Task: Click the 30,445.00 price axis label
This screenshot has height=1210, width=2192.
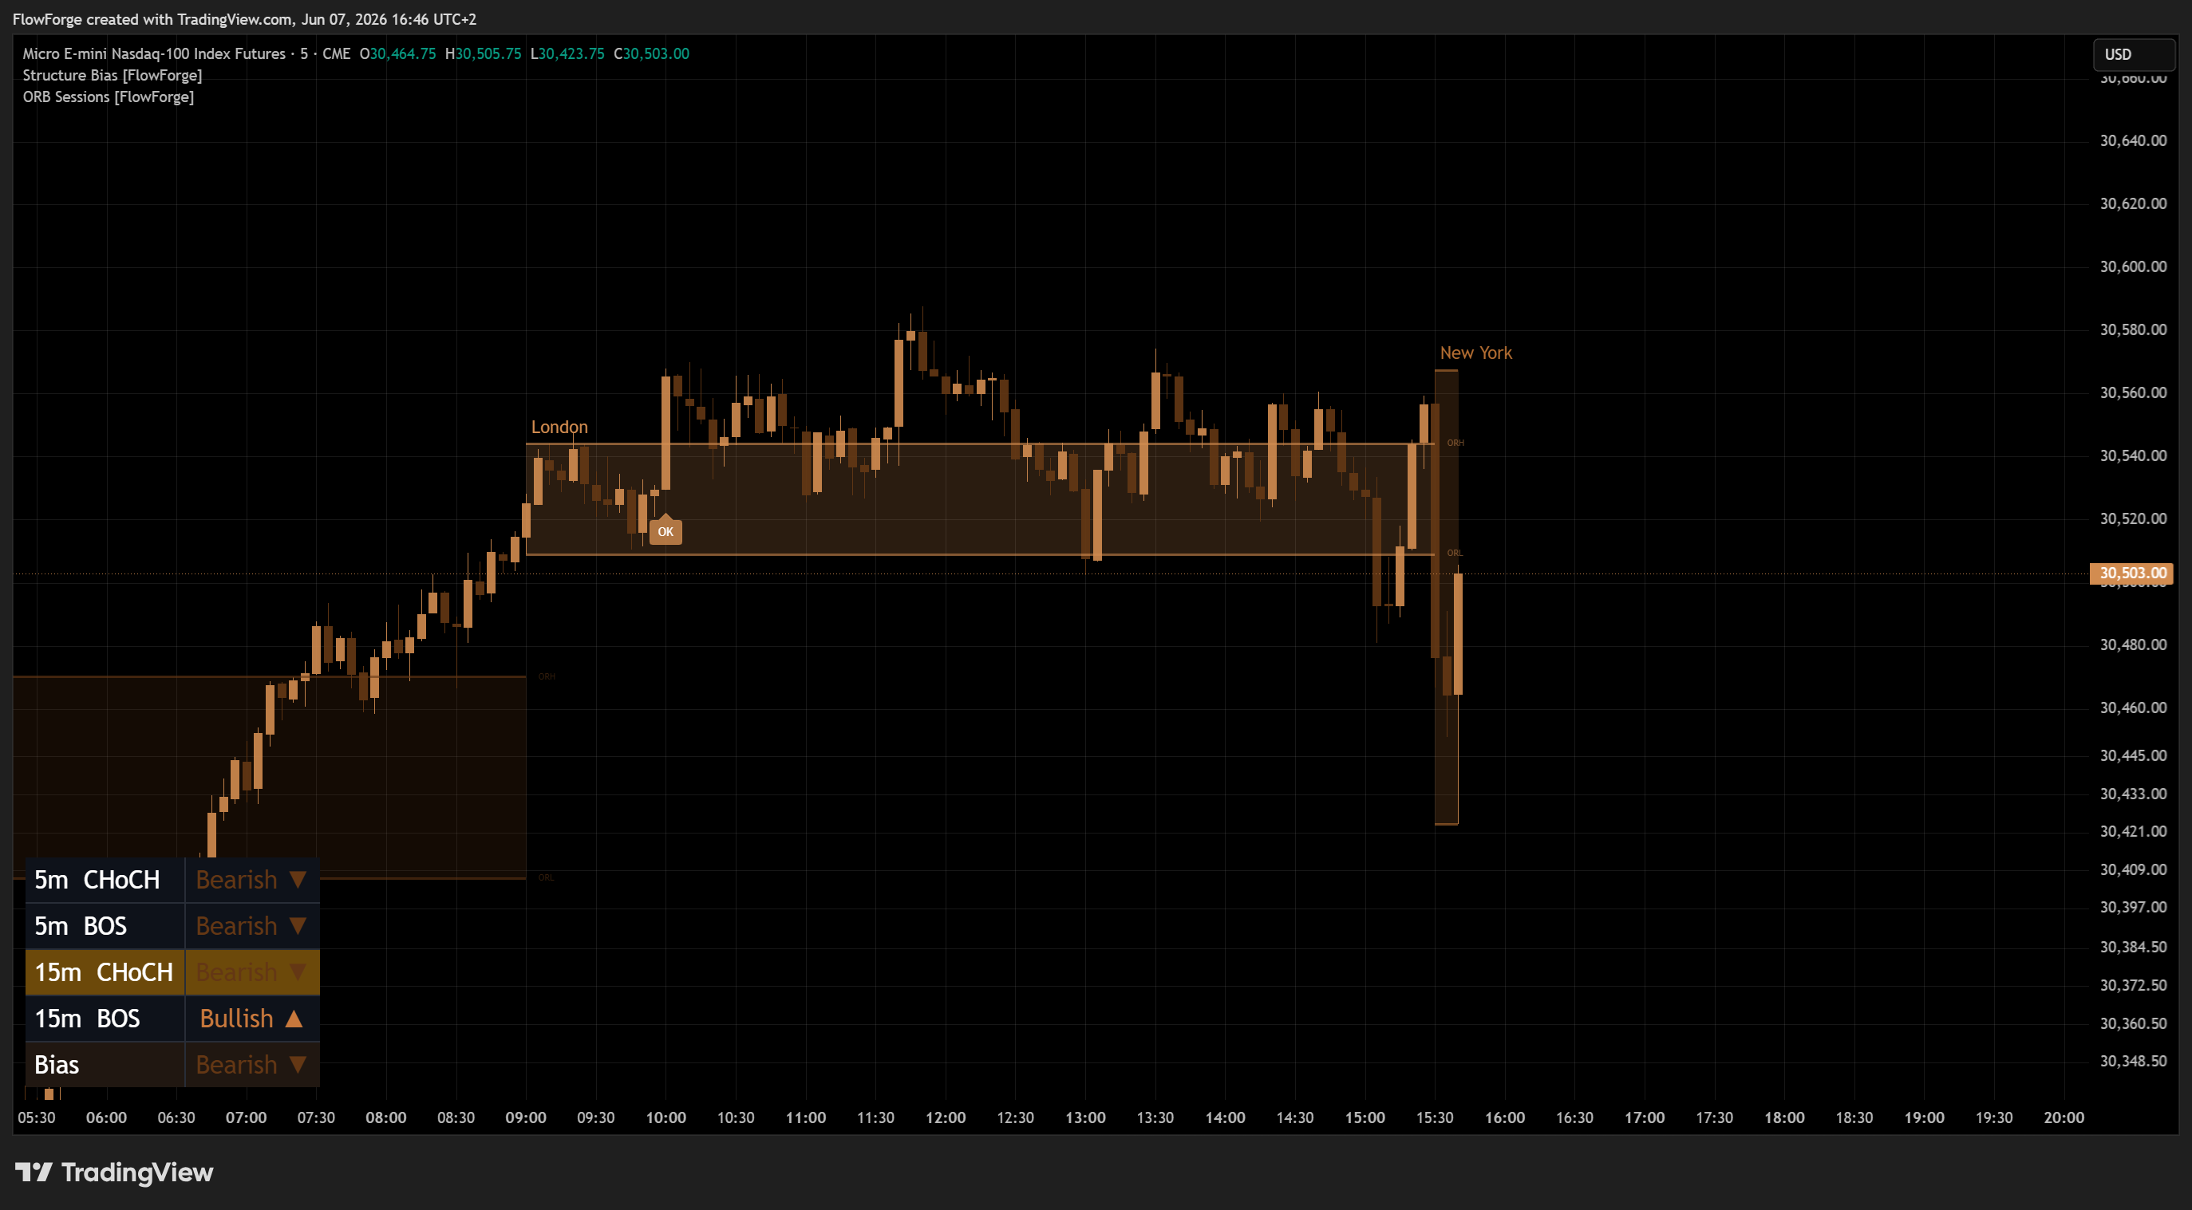Action: click(2133, 755)
